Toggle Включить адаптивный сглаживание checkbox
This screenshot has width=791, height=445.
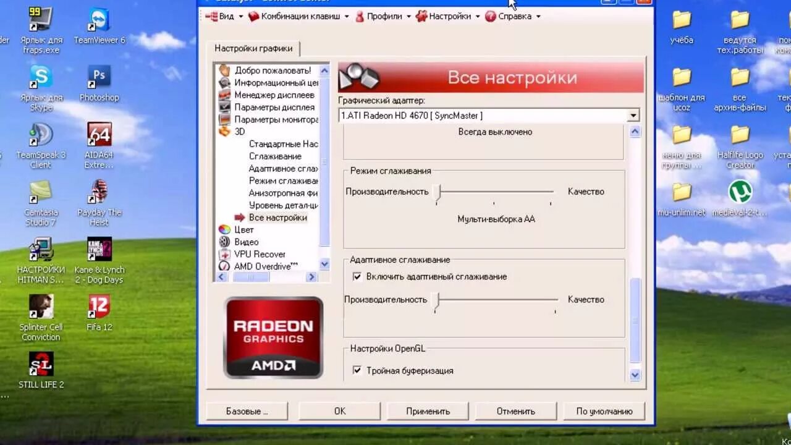357,276
